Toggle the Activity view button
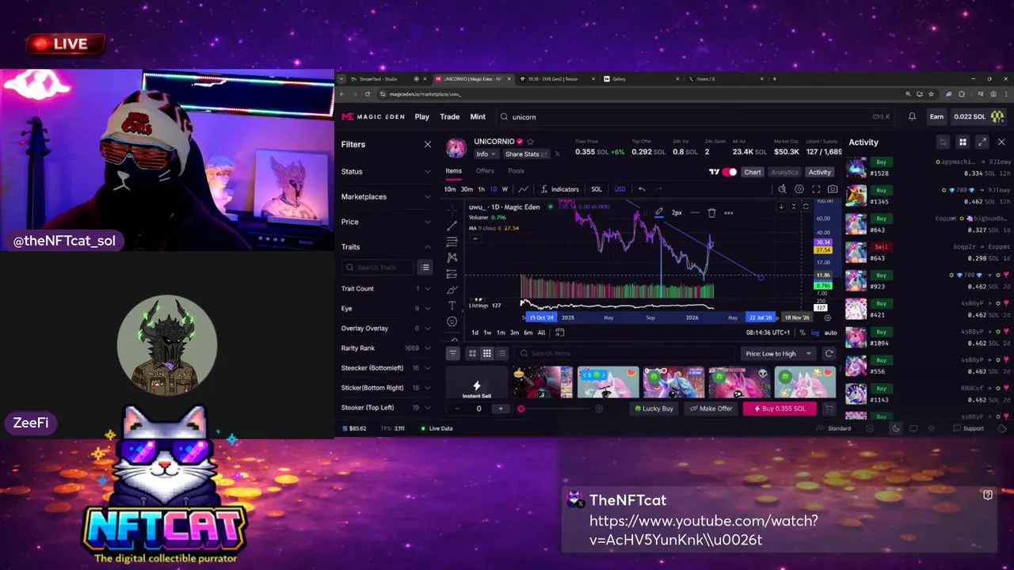The width and height of the screenshot is (1014, 570). (819, 172)
